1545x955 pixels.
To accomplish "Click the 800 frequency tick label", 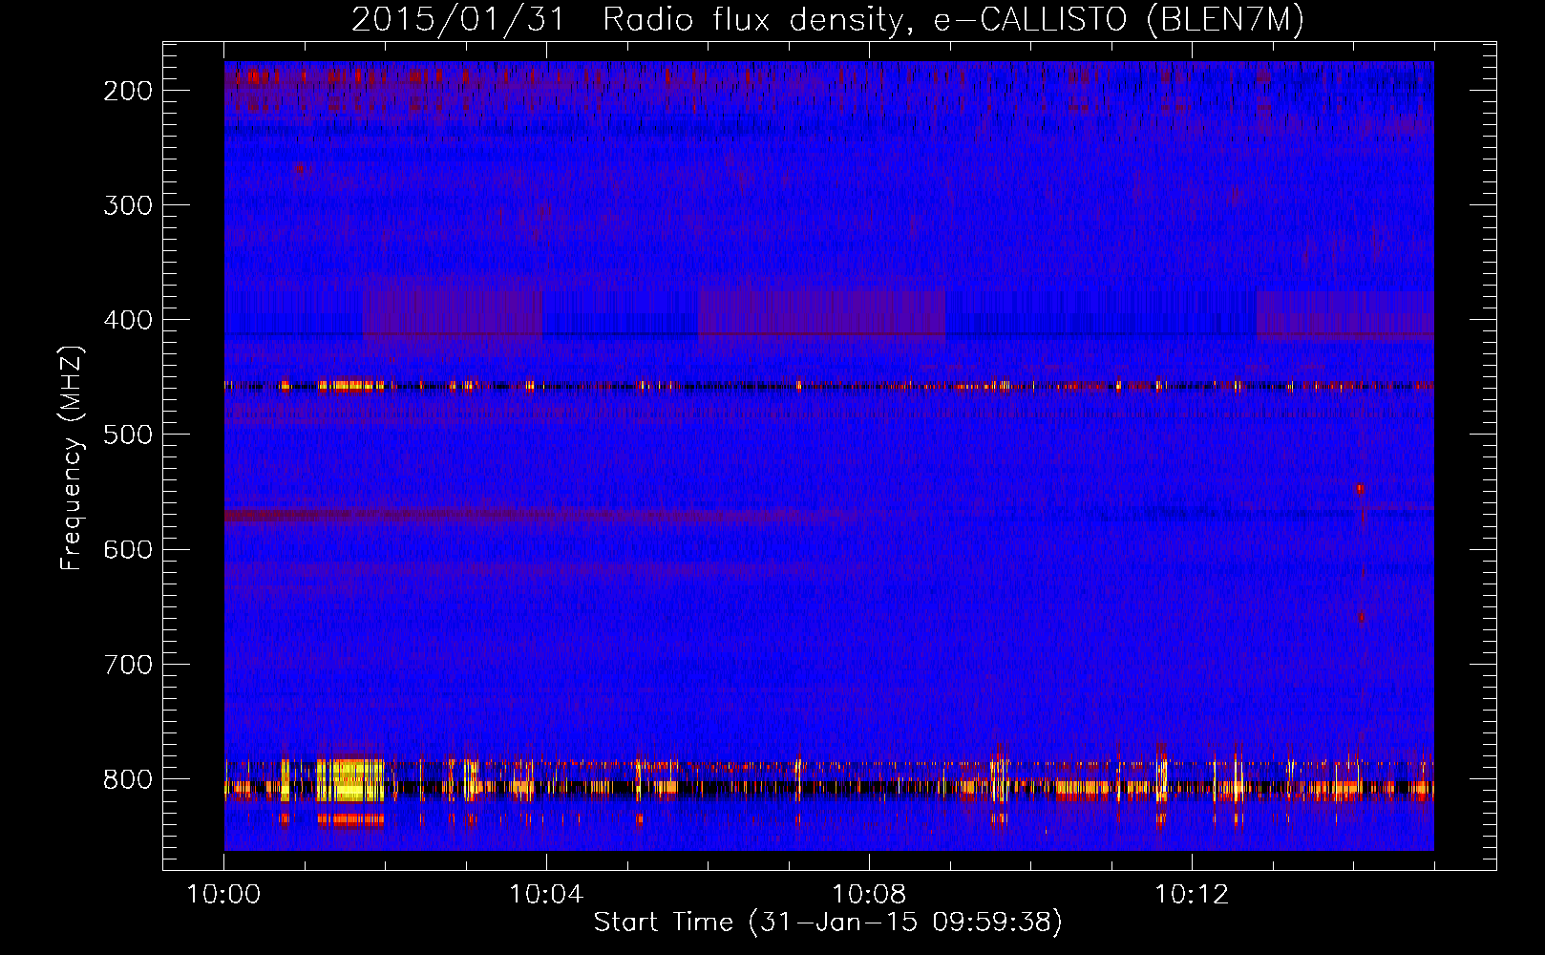I will click(x=128, y=779).
